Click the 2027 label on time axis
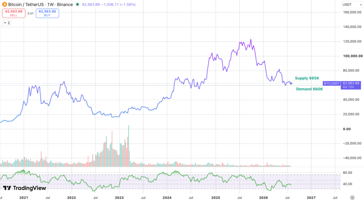 [311, 197]
